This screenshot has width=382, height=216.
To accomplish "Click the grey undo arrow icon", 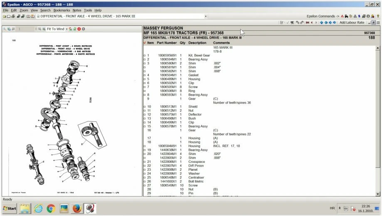I will click(x=298, y=22).
